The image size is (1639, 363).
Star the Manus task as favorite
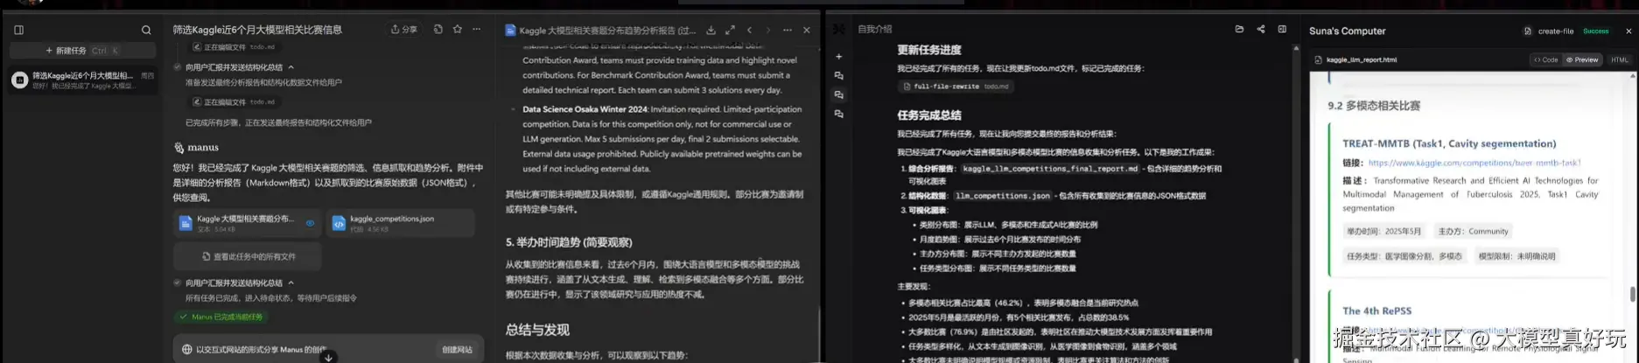458,30
